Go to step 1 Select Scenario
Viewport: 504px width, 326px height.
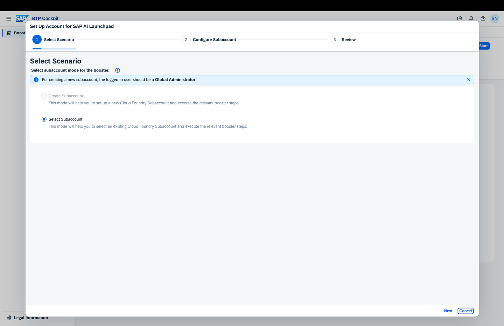[x=53, y=40]
